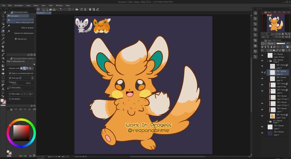
Task: Select the Auto select group tab
Action: pyautogui.click(x=18, y=16)
